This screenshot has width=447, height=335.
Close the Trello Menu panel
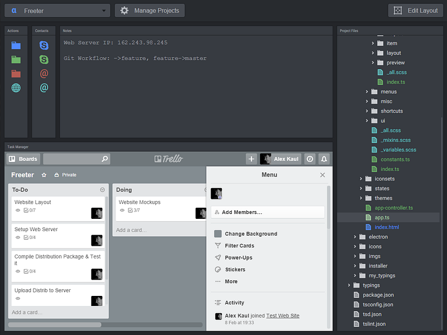[x=322, y=175]
